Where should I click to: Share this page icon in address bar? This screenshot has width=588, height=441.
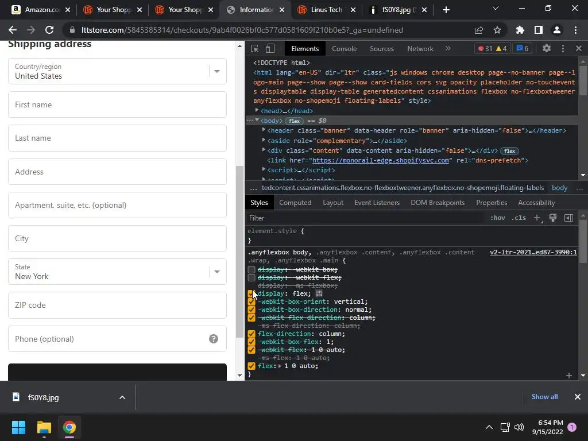point(479,30)
